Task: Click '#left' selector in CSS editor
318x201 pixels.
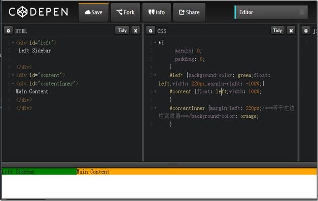Action: point(176,75)
